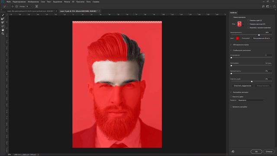Click the Cancel button
The image size is (277, 156).
click(x=269, y=152)
